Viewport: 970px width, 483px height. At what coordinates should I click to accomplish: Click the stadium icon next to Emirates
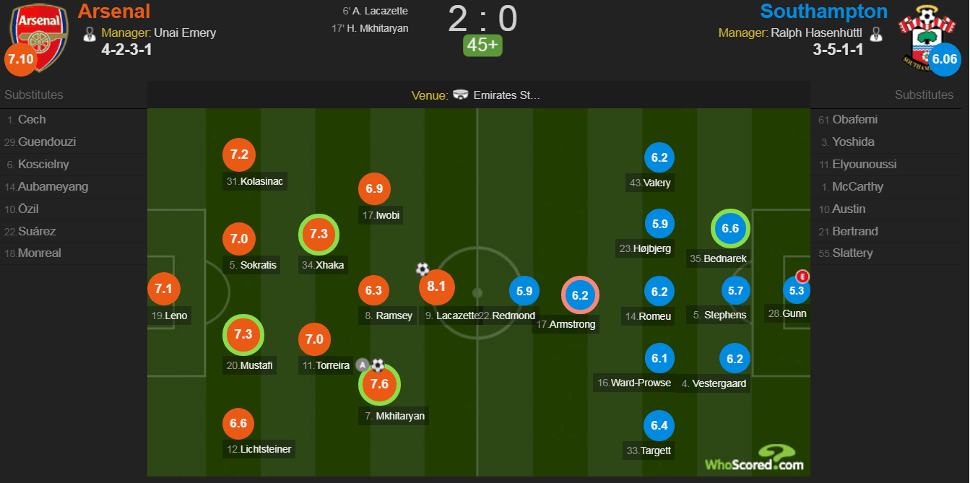(460, 95)
